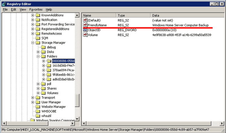Sort values by Data column header
Image resolution: width=226 pixels, height=133 pixels.
[187, 15]
